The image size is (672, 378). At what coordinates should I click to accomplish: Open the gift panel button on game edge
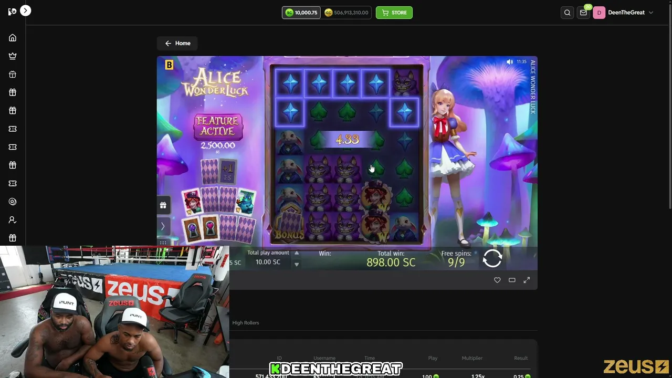163,205
